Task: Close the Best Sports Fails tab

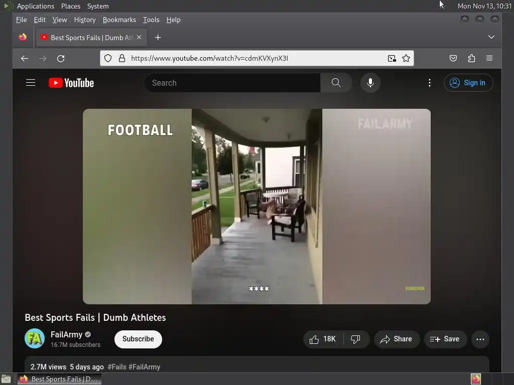Action: point(139,37)
